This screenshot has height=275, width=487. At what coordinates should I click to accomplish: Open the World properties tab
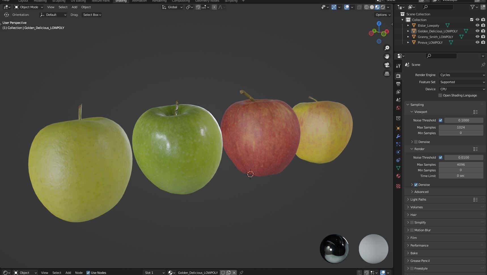tap(398, 108)
